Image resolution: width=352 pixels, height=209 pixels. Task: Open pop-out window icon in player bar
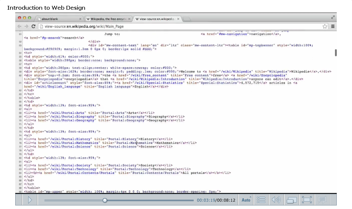point(291,200)
